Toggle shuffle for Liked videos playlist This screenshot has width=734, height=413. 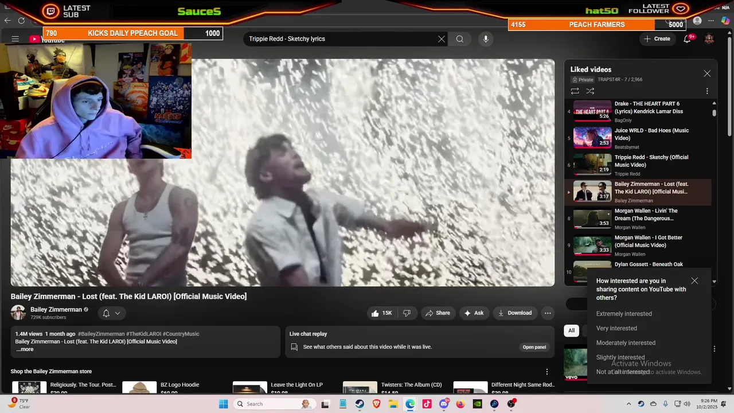coord(590,91)
